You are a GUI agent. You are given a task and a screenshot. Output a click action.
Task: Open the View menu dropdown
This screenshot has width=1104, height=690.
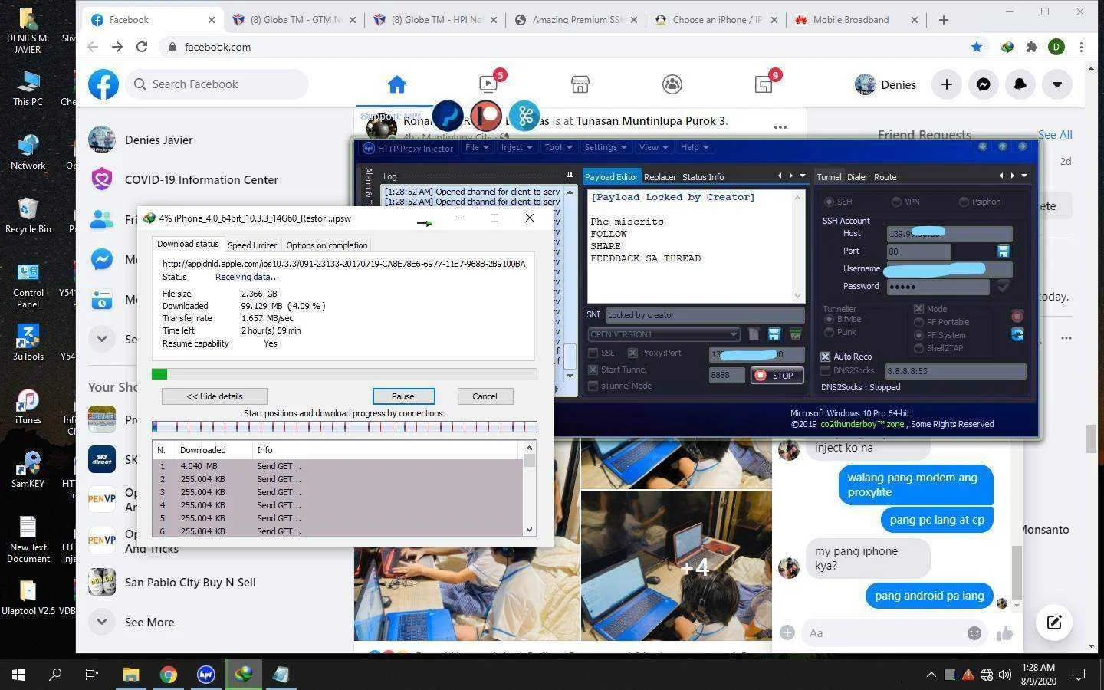coord(654,147)
